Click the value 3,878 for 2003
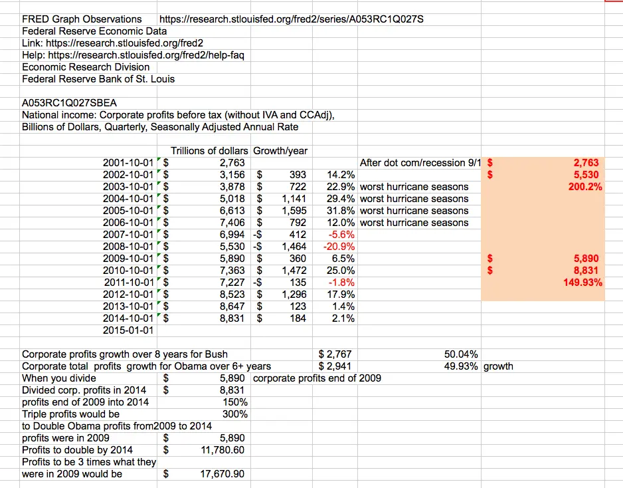This screenshot has height=488, width=623. [x=232, y=187]
